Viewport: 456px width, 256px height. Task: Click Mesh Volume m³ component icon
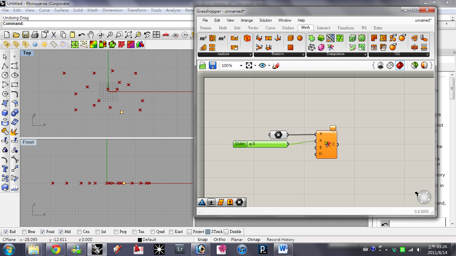click(222, 38)
